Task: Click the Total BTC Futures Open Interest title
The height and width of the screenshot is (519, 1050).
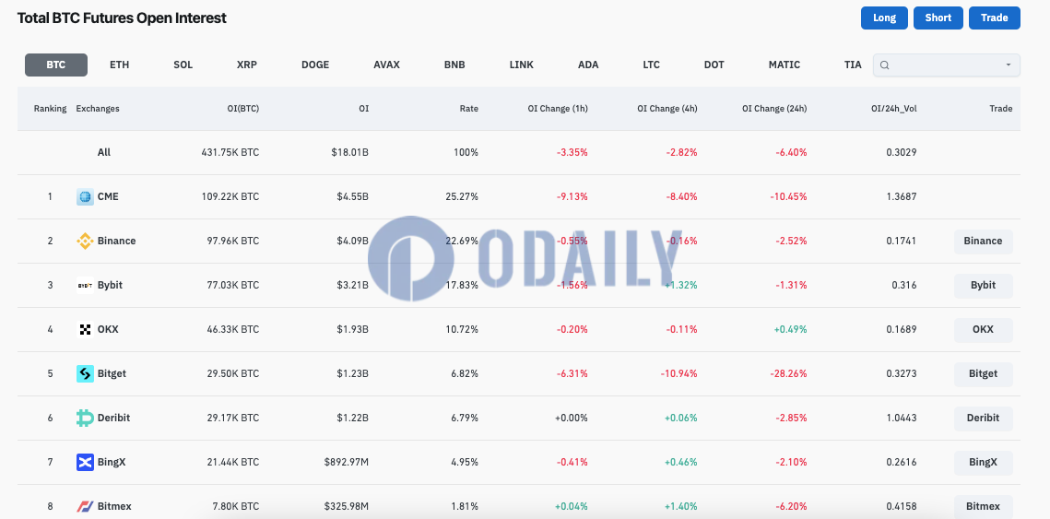Action: (122, 18)
